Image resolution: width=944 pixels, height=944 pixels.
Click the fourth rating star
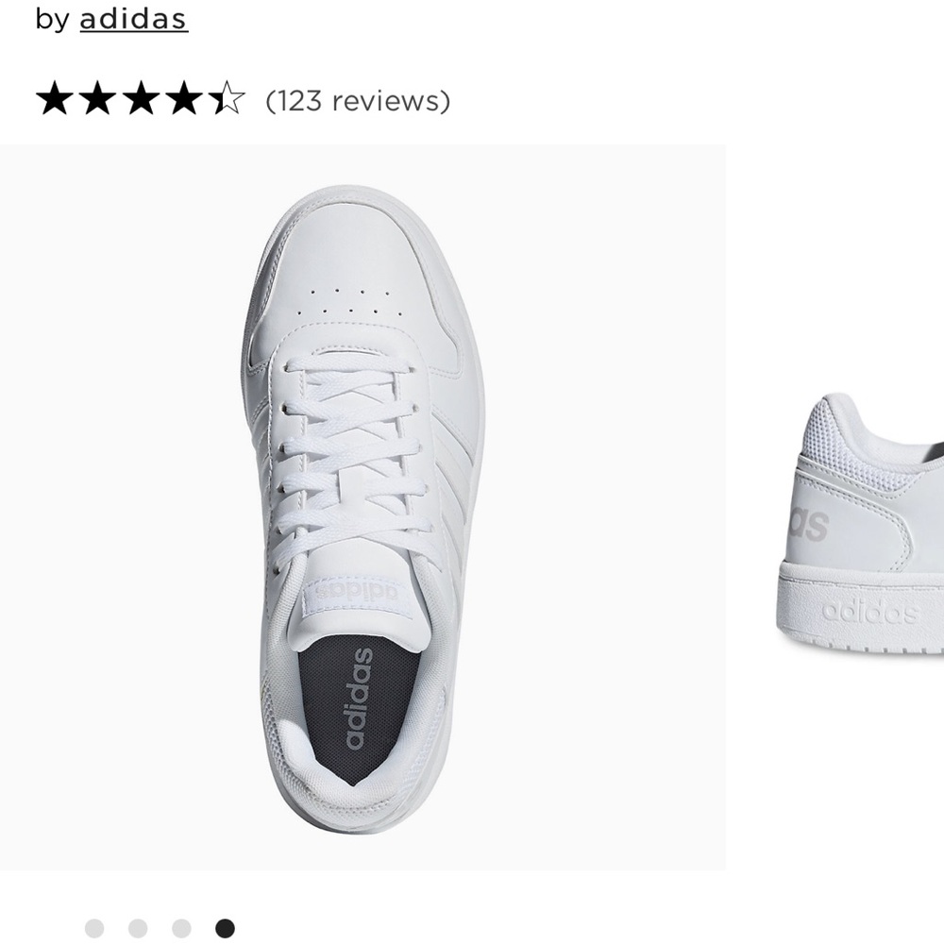pos(185,98)
